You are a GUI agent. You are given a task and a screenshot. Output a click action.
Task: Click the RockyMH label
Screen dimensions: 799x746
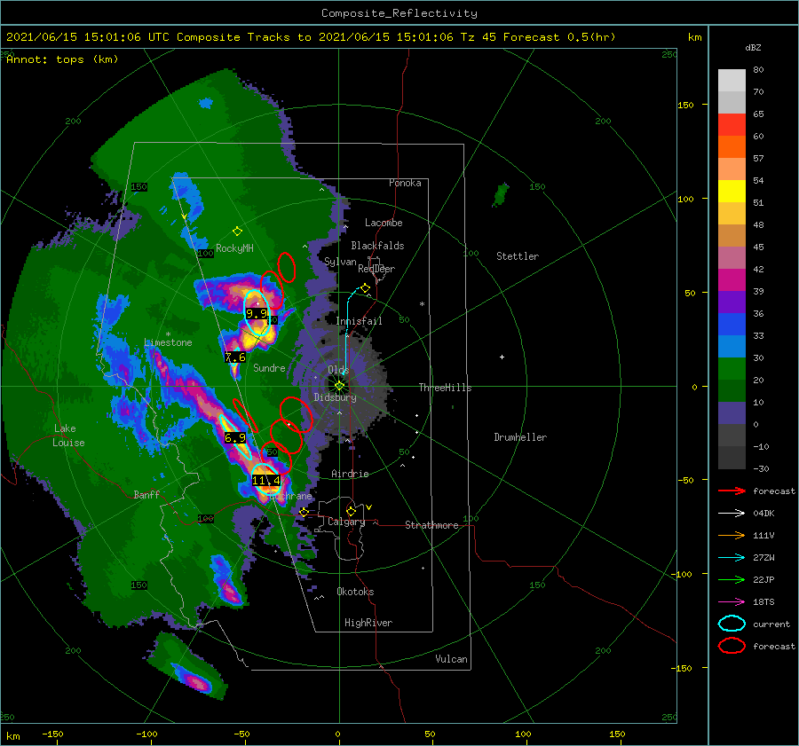234,248
